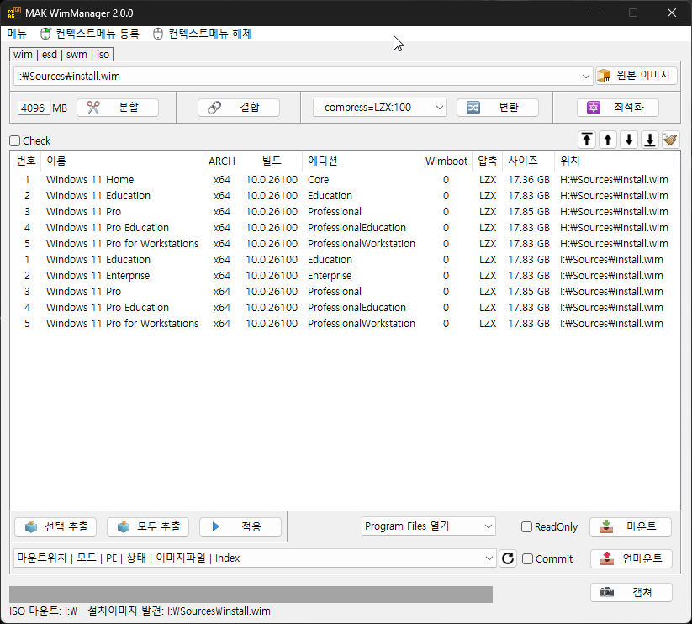Sort by 사이즈 column header

pos(528,161)
